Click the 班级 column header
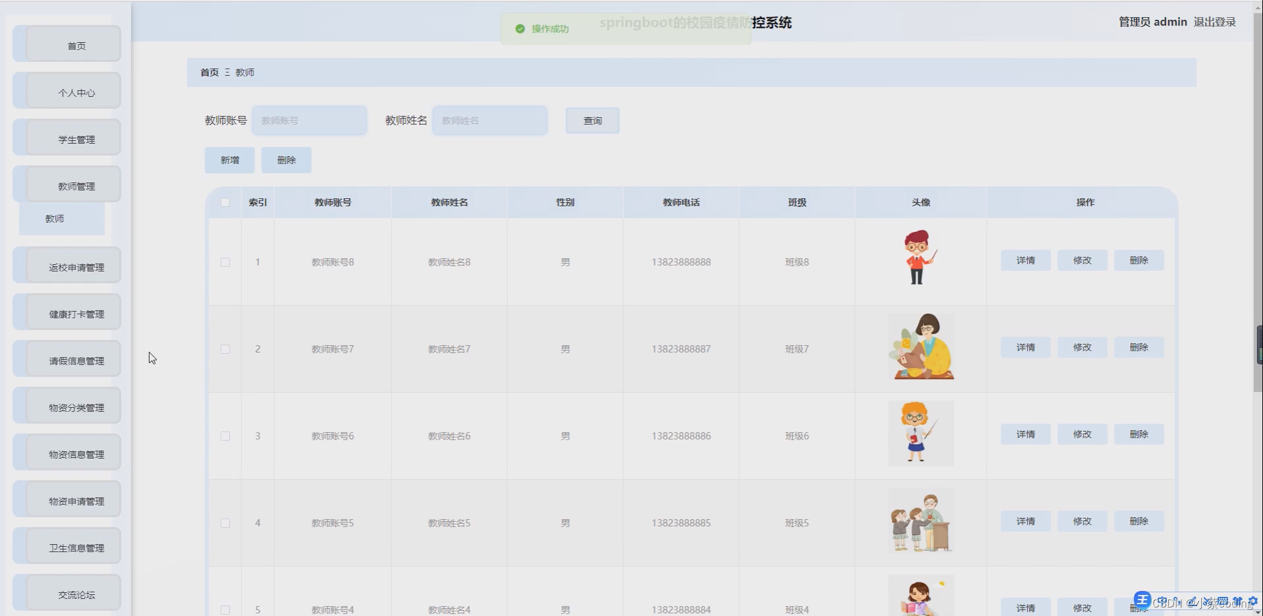1263x616 pixels. click(x=797, y=202)
